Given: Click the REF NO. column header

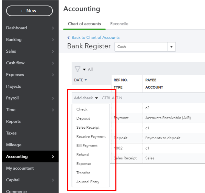Looking at the screenshot, I should (121, 80).
